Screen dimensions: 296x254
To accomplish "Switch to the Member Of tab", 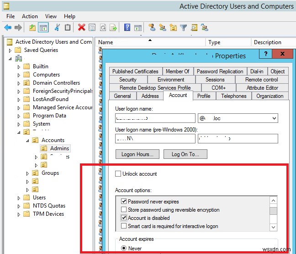I will coord(177,71).
